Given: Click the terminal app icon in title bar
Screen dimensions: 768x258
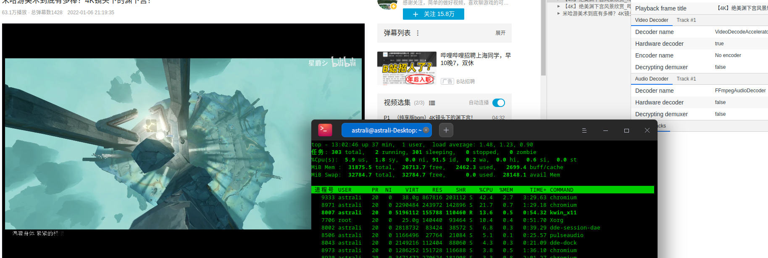Looking at the screenshot, I should coord(325,130).
